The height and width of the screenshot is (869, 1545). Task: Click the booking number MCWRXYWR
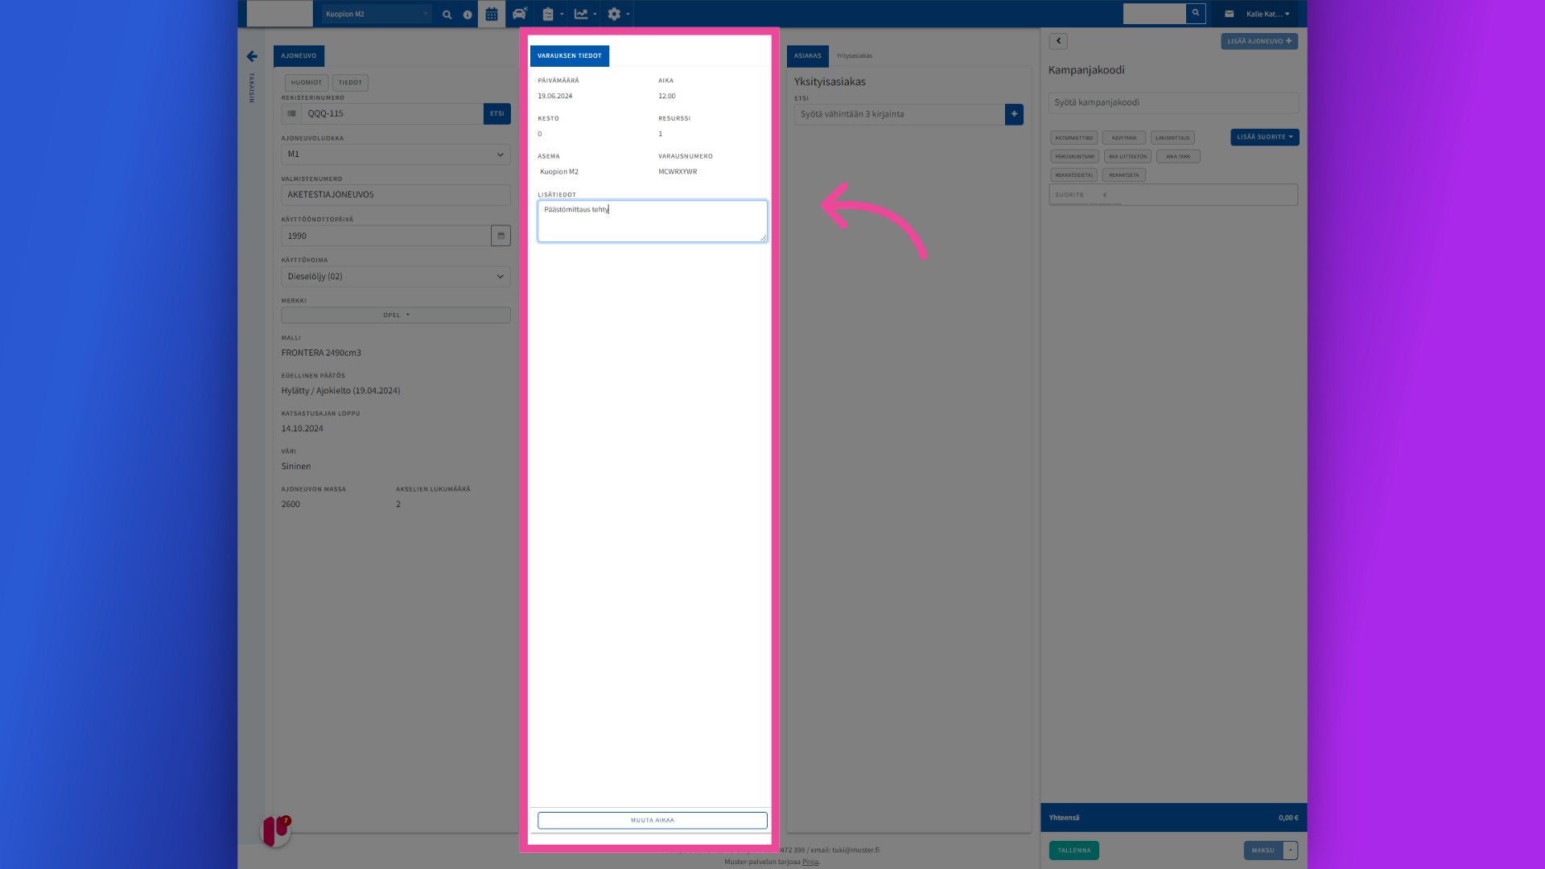point(678,172)
